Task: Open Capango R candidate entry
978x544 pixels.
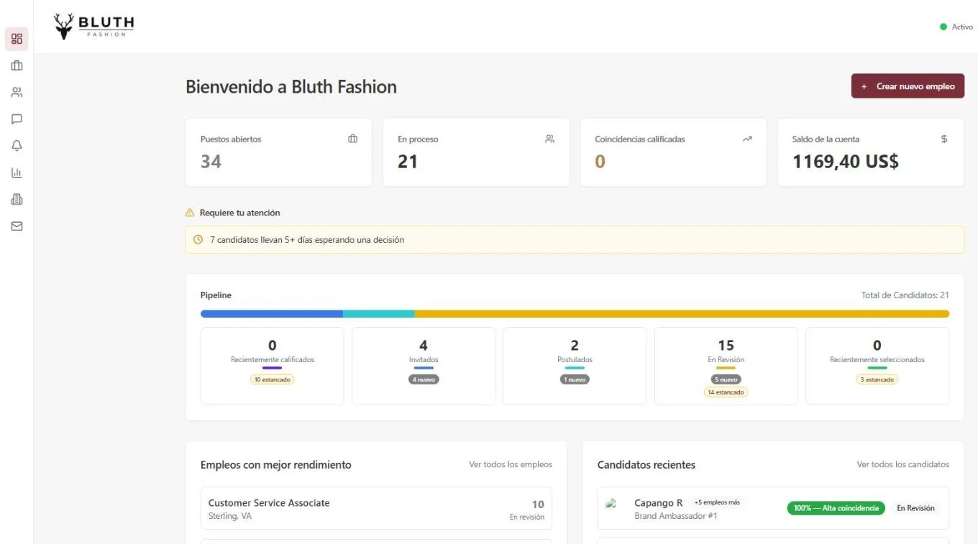Action: pyautogui.click(x=773, y=509)
